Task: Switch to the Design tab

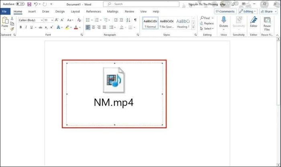Action: [x=60, y=12]
